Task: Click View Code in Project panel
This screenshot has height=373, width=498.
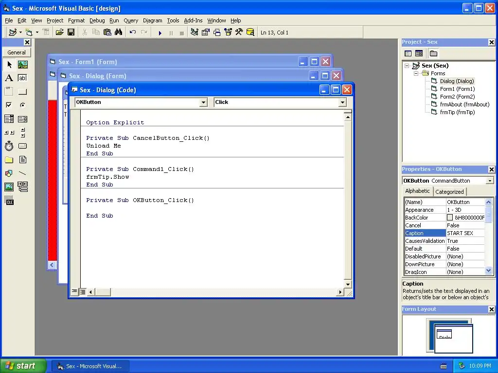Action: tap(408, 53)
